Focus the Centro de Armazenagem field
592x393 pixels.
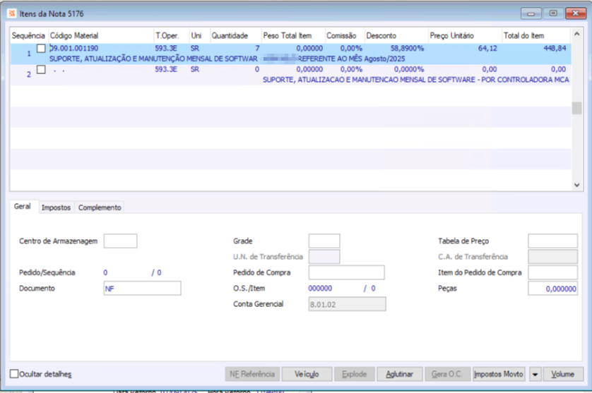(x=120, y=241)
